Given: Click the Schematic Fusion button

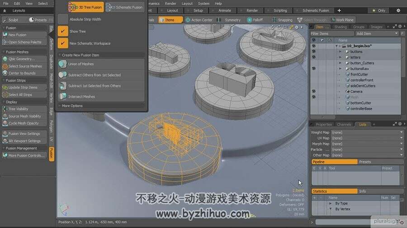Looking at the screenshot, I should [x=125, y=7].
